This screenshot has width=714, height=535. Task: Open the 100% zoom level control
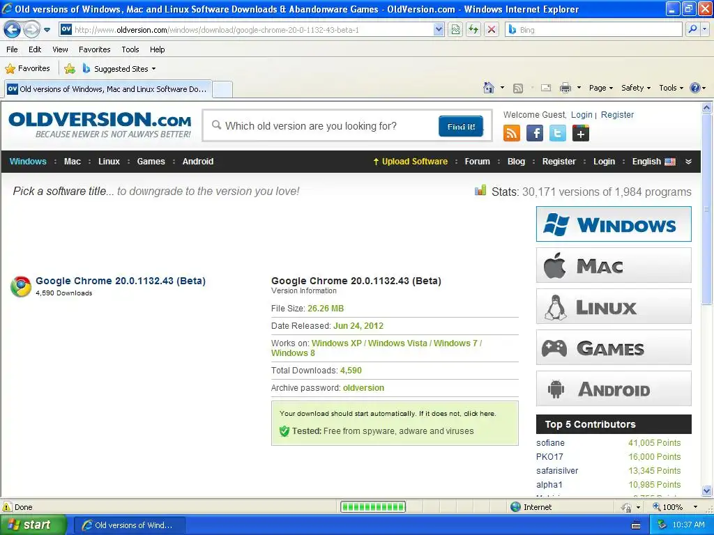click(x=675, y=507)
